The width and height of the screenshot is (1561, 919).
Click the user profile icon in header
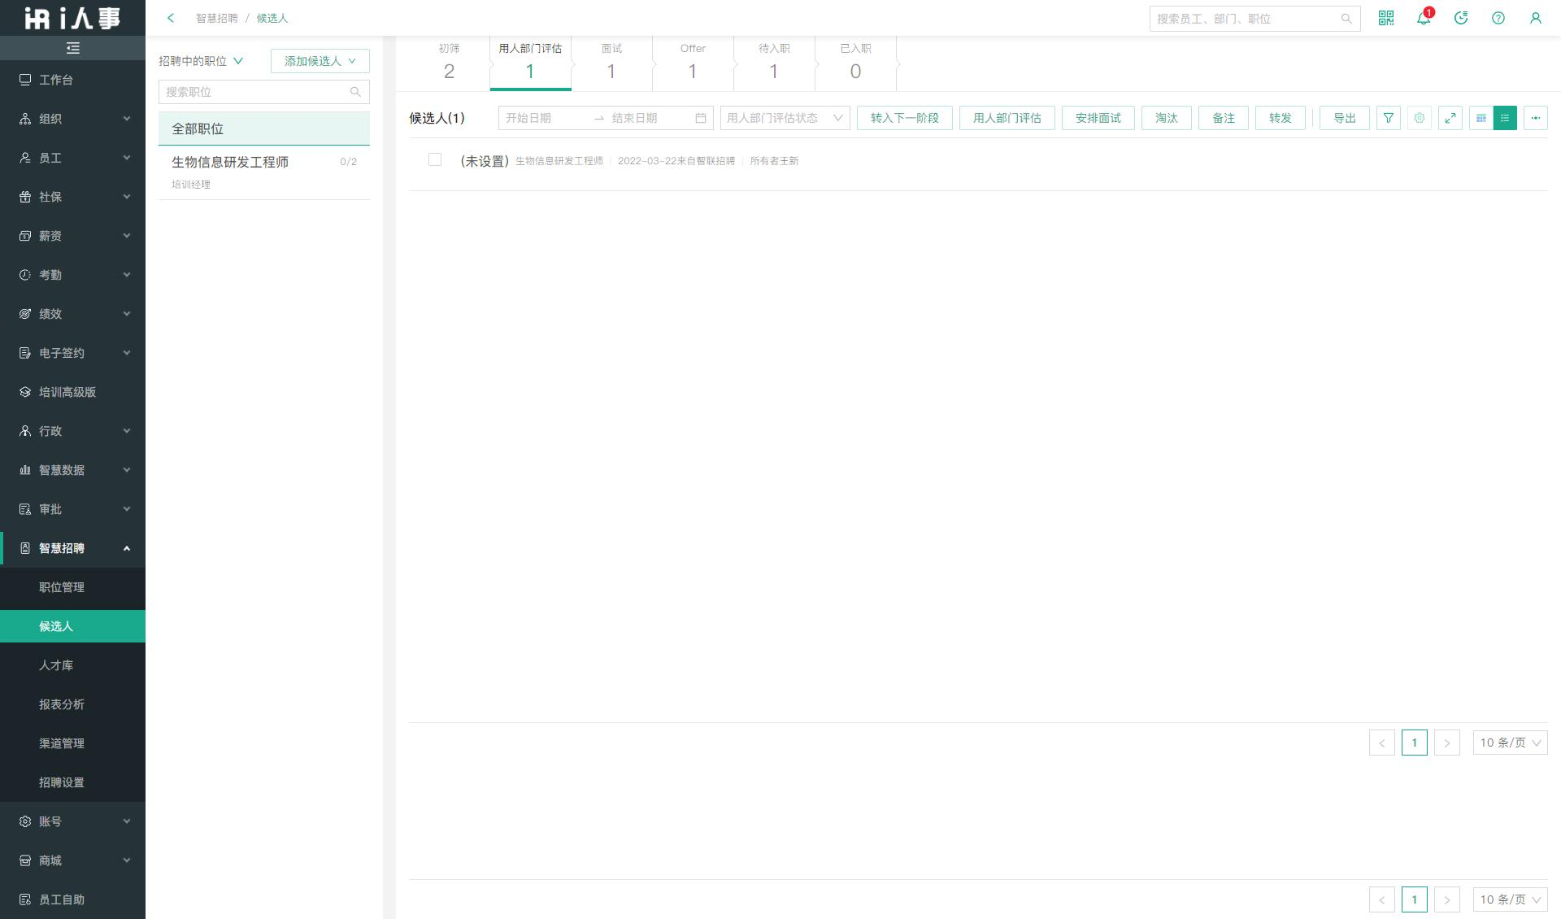tap(1536, 18)
